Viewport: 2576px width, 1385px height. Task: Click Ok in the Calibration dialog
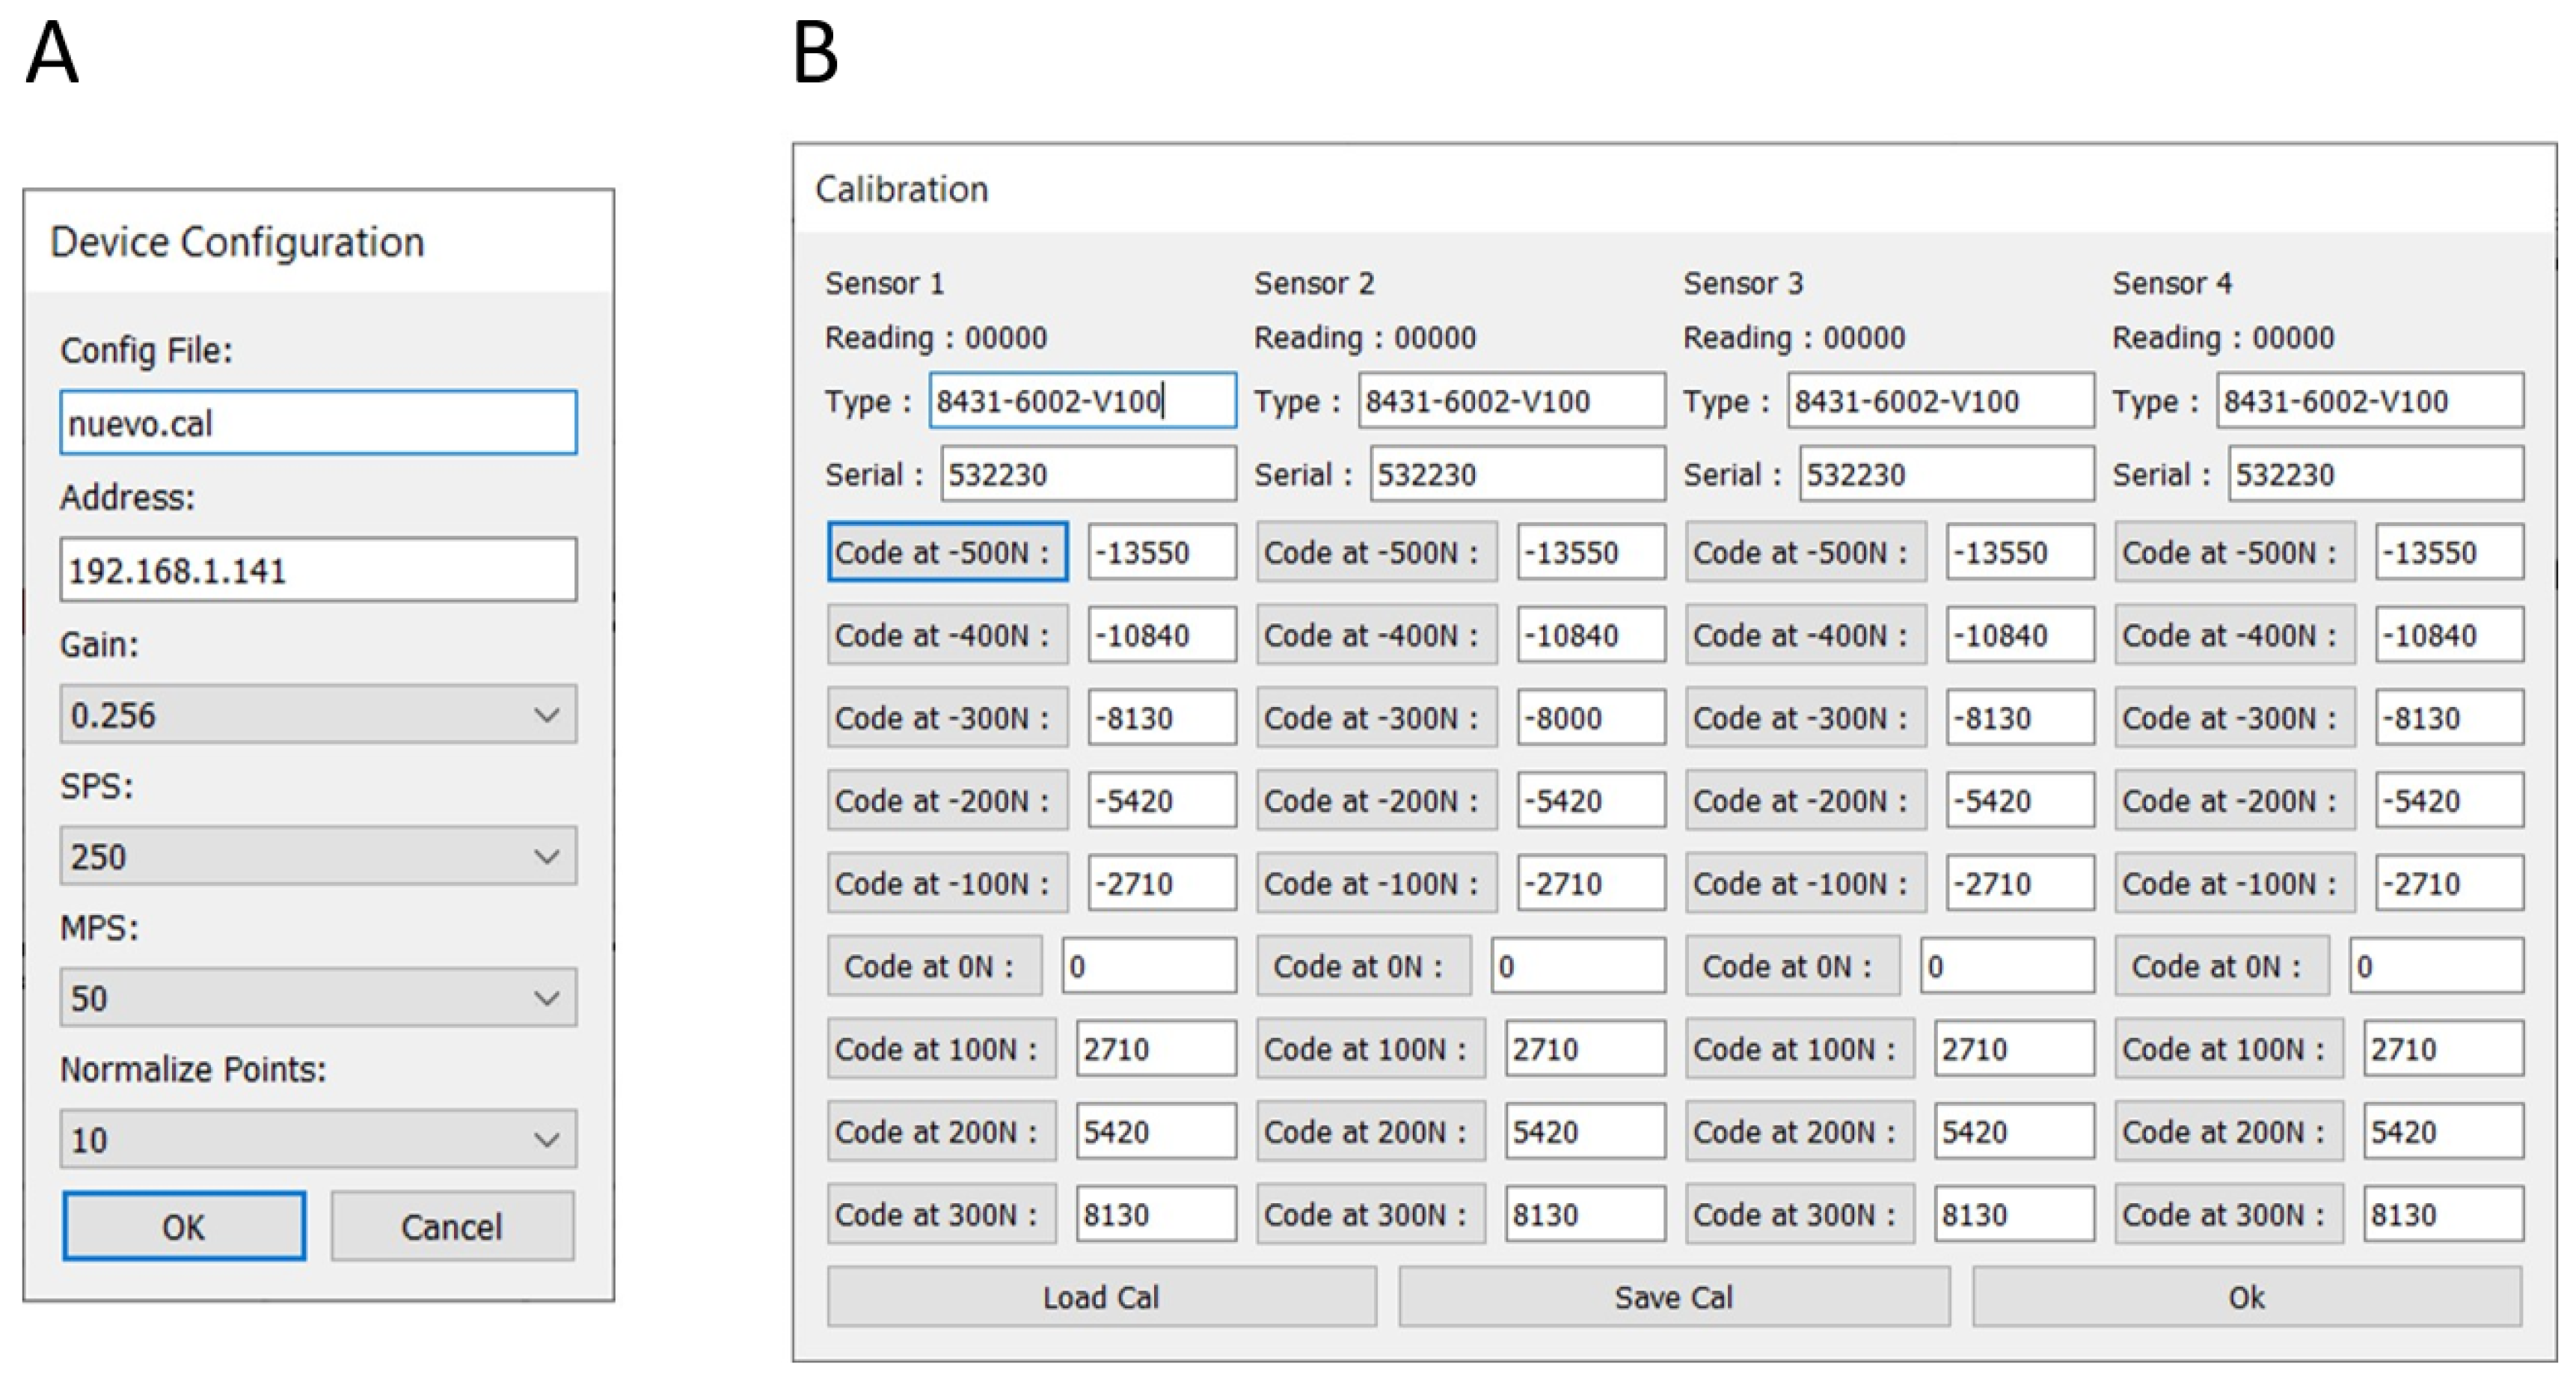(2246, 1297)
